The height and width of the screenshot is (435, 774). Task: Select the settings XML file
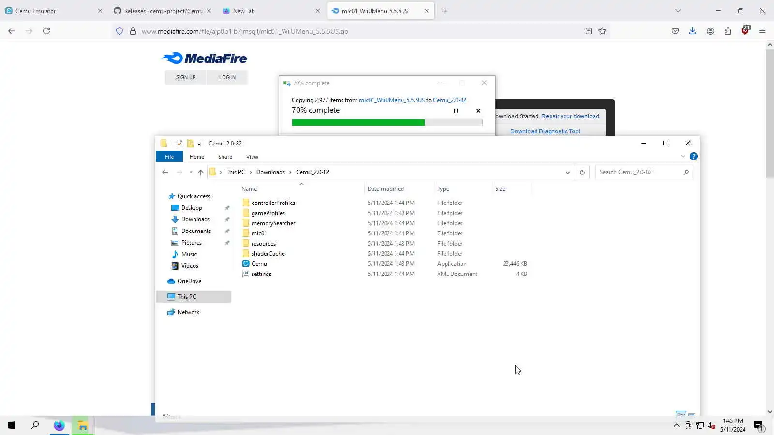(x=261, y=274)
